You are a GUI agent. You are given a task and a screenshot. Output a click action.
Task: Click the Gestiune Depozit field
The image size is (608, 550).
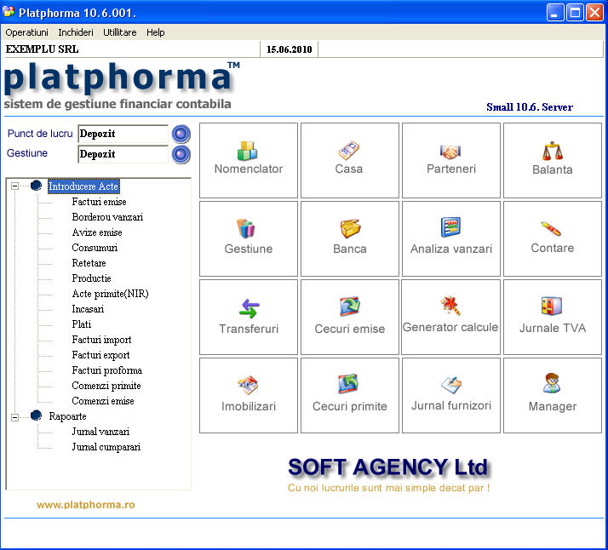[x=123, y=154]
